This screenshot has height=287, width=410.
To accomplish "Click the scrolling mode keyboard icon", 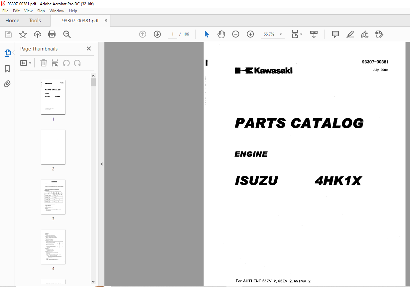I will click(x=314, y=34).
